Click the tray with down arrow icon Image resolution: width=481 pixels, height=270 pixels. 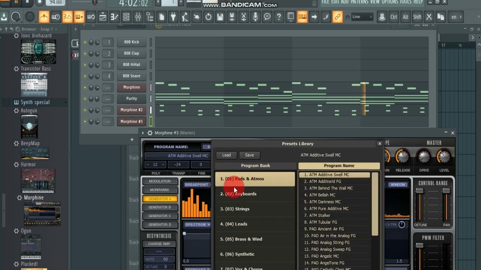tap(4, 17)
